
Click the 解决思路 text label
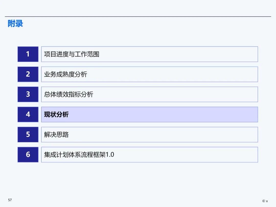(56, 134)
